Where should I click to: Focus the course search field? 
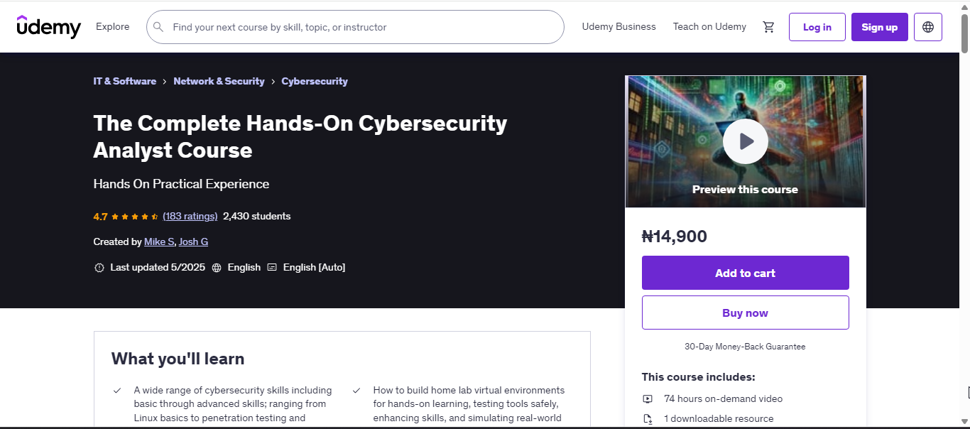pos(362,27)
